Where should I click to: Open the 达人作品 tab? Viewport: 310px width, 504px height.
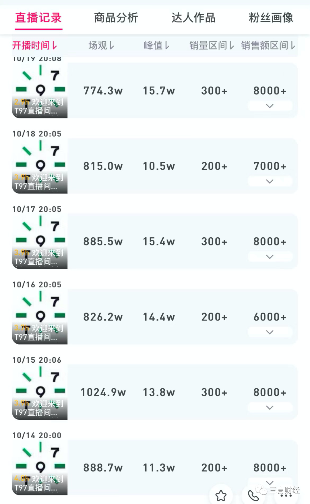point(193,18)
